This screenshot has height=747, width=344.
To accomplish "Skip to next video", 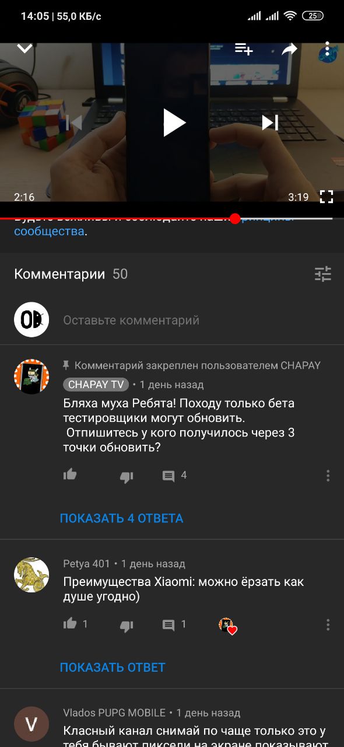I will (x=269, y=123).
